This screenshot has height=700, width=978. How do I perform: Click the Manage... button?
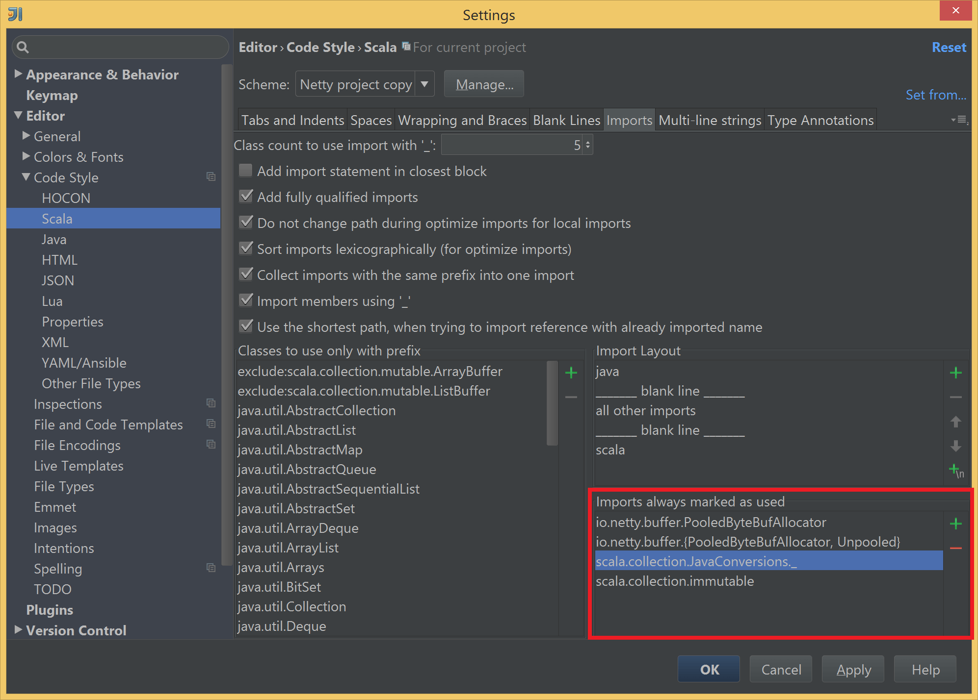[x=484, y=84]
